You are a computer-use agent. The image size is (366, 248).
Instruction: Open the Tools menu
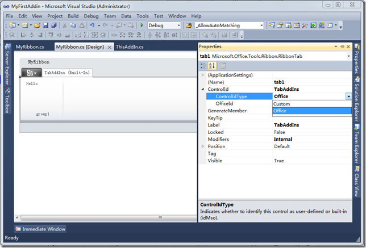(x=143, y=16)
